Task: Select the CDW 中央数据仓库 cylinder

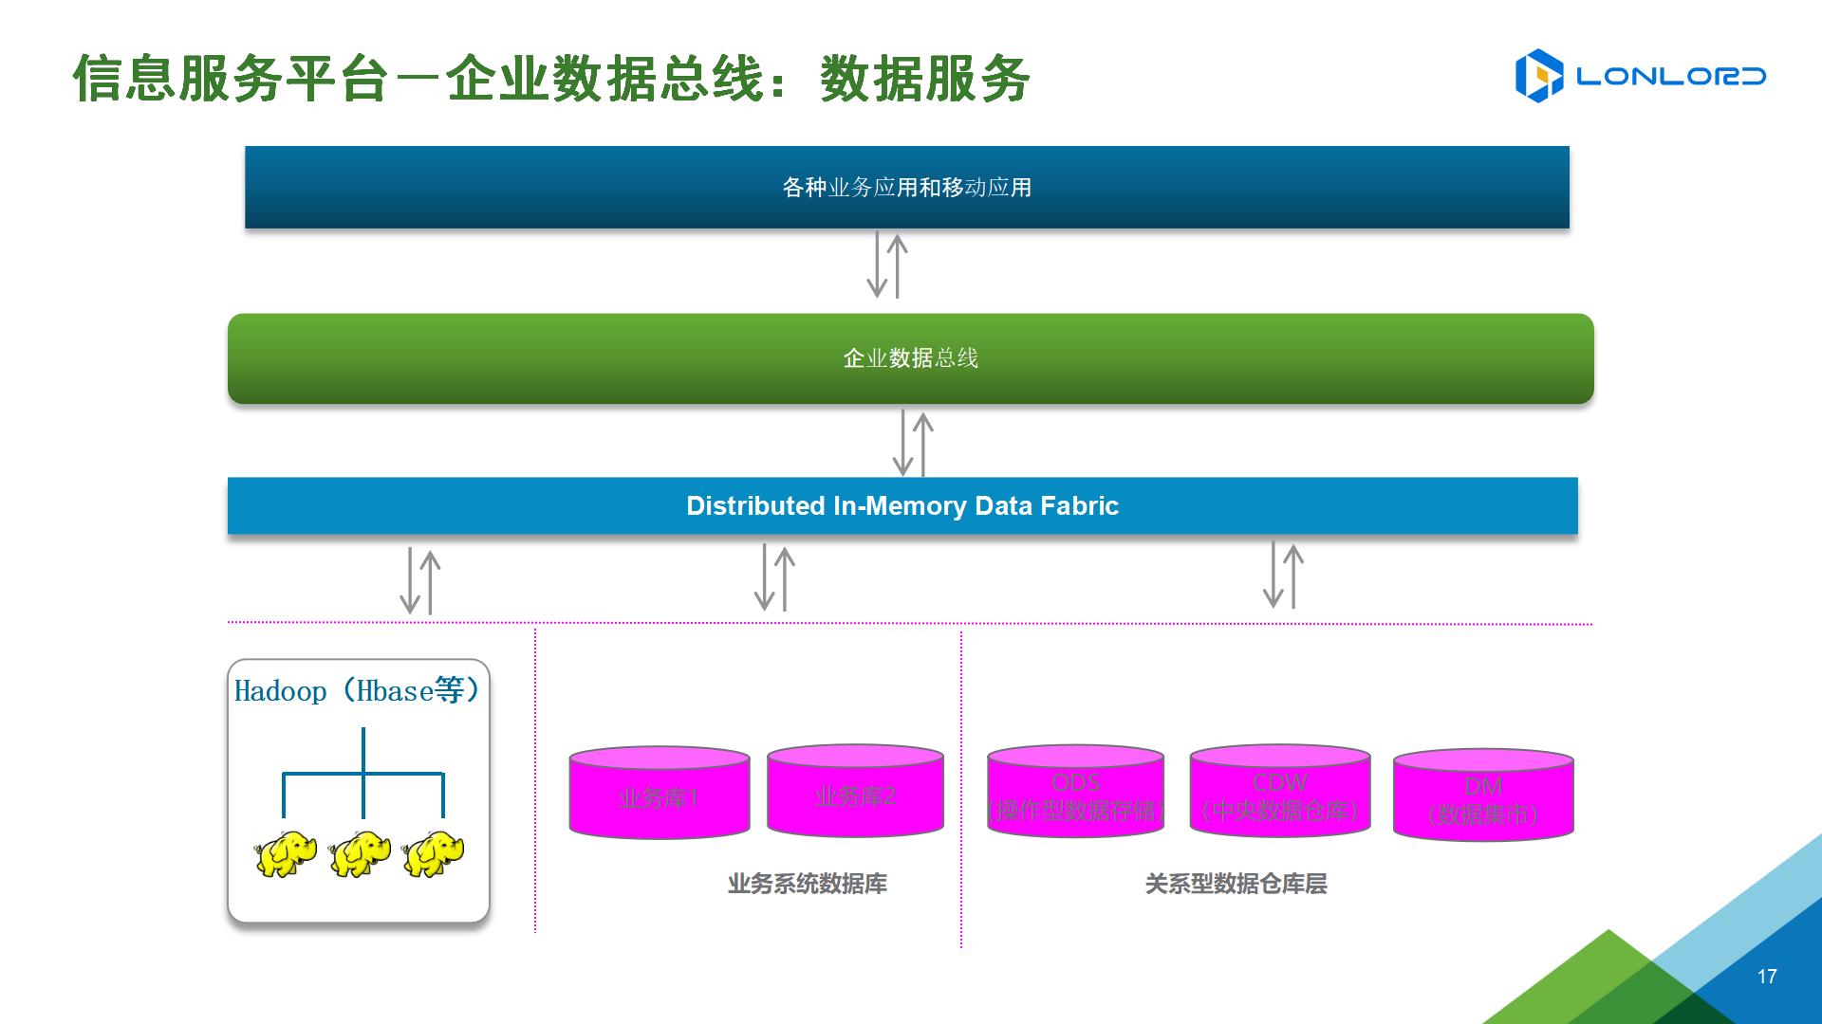Action: (x=1279, y=792)
